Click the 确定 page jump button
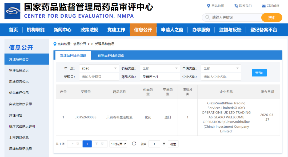The image size is (288, 157). tap(173, 144)
